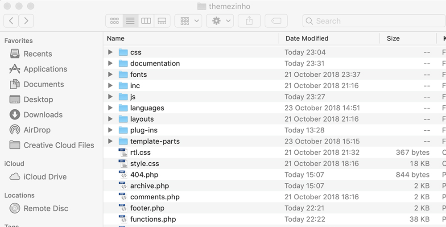Select the style.css file icon
The height and width of the screenshot is (227, 446).
coord(123,164)
